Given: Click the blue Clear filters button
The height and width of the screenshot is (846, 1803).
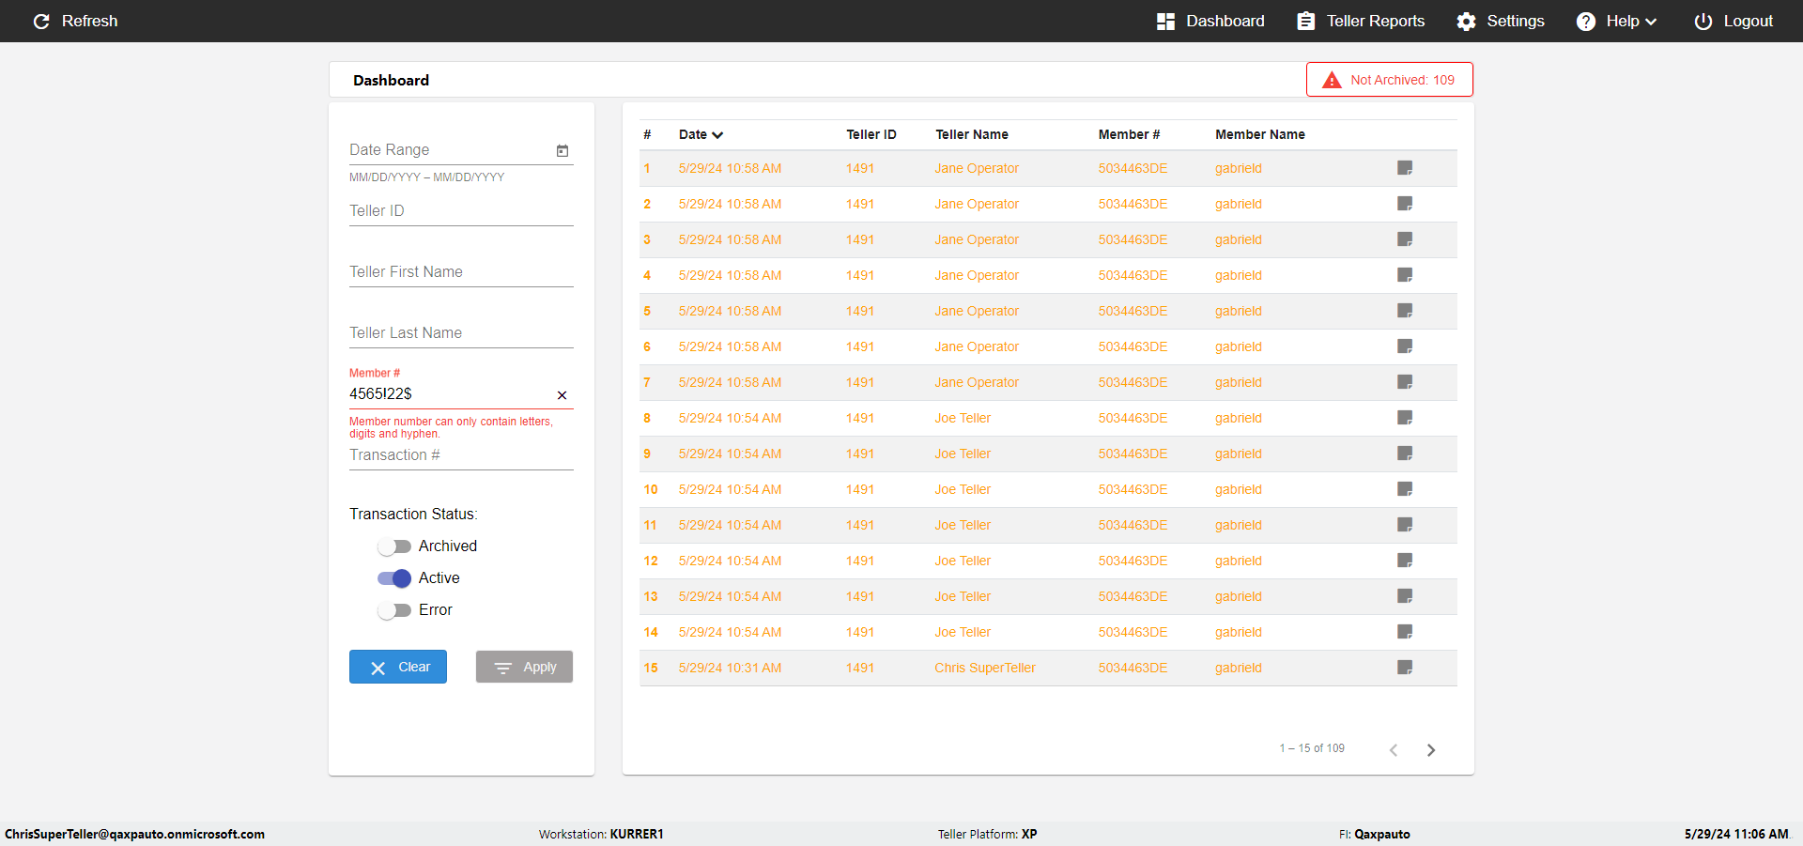Looking at the screenshot, I should [x=398, y=667].
